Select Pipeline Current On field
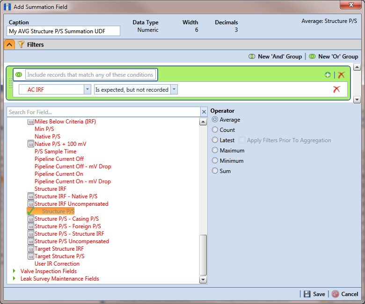 (59, 174)
